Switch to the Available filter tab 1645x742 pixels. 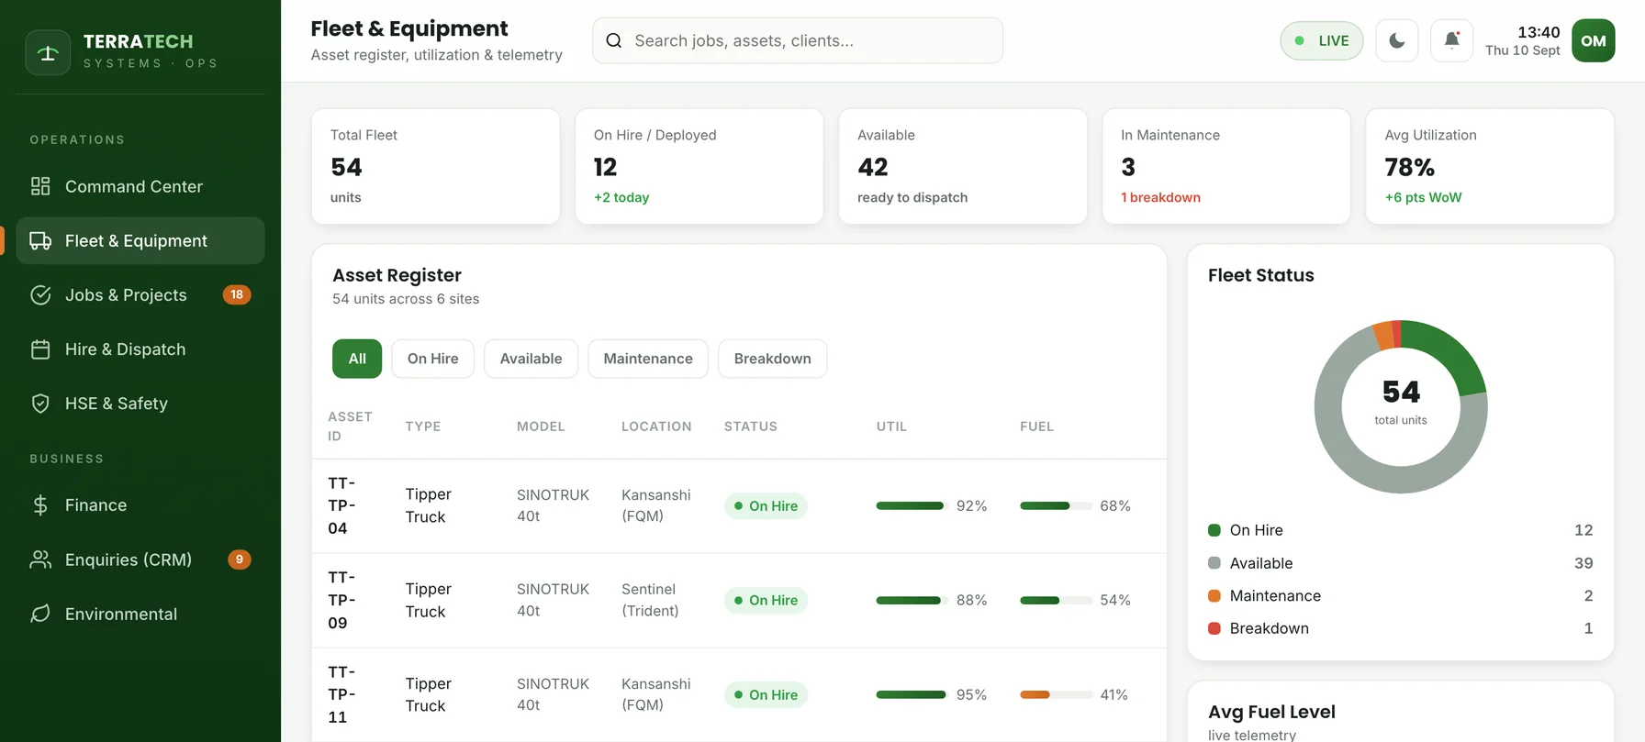(531, 359)
